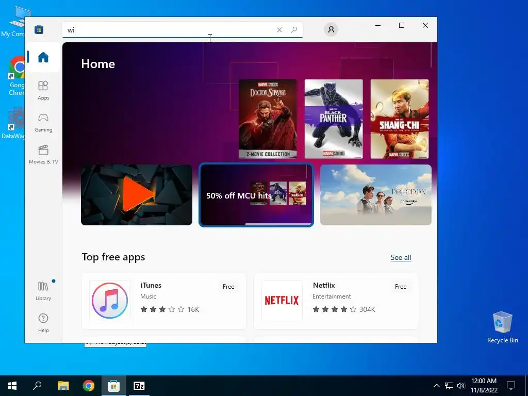528x396 pixels.
Task: Go to the Gaming section
Action: 43,122
